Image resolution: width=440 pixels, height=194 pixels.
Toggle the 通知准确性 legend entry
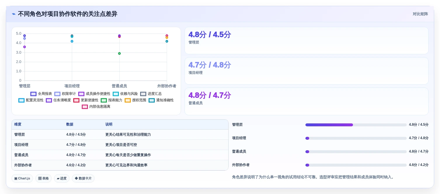coord(161,100)
